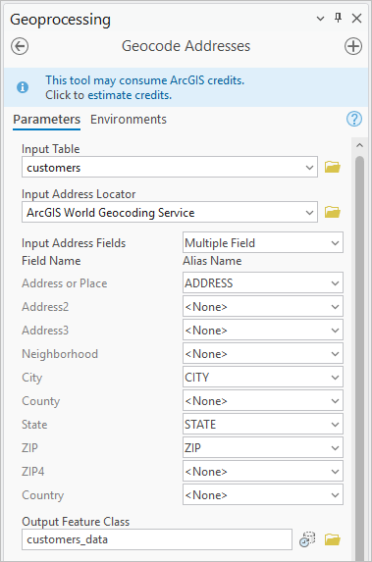Browse for Input Table with folder icon
Image resolution: width=372 pixels, height=562 pixels.
point(333,167)
